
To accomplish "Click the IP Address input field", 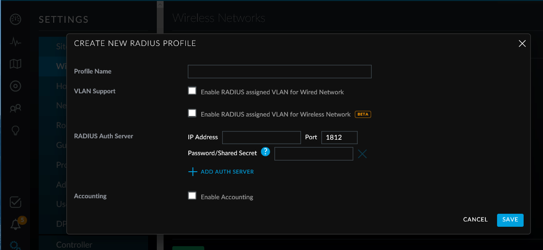I will tap(261, 137).
